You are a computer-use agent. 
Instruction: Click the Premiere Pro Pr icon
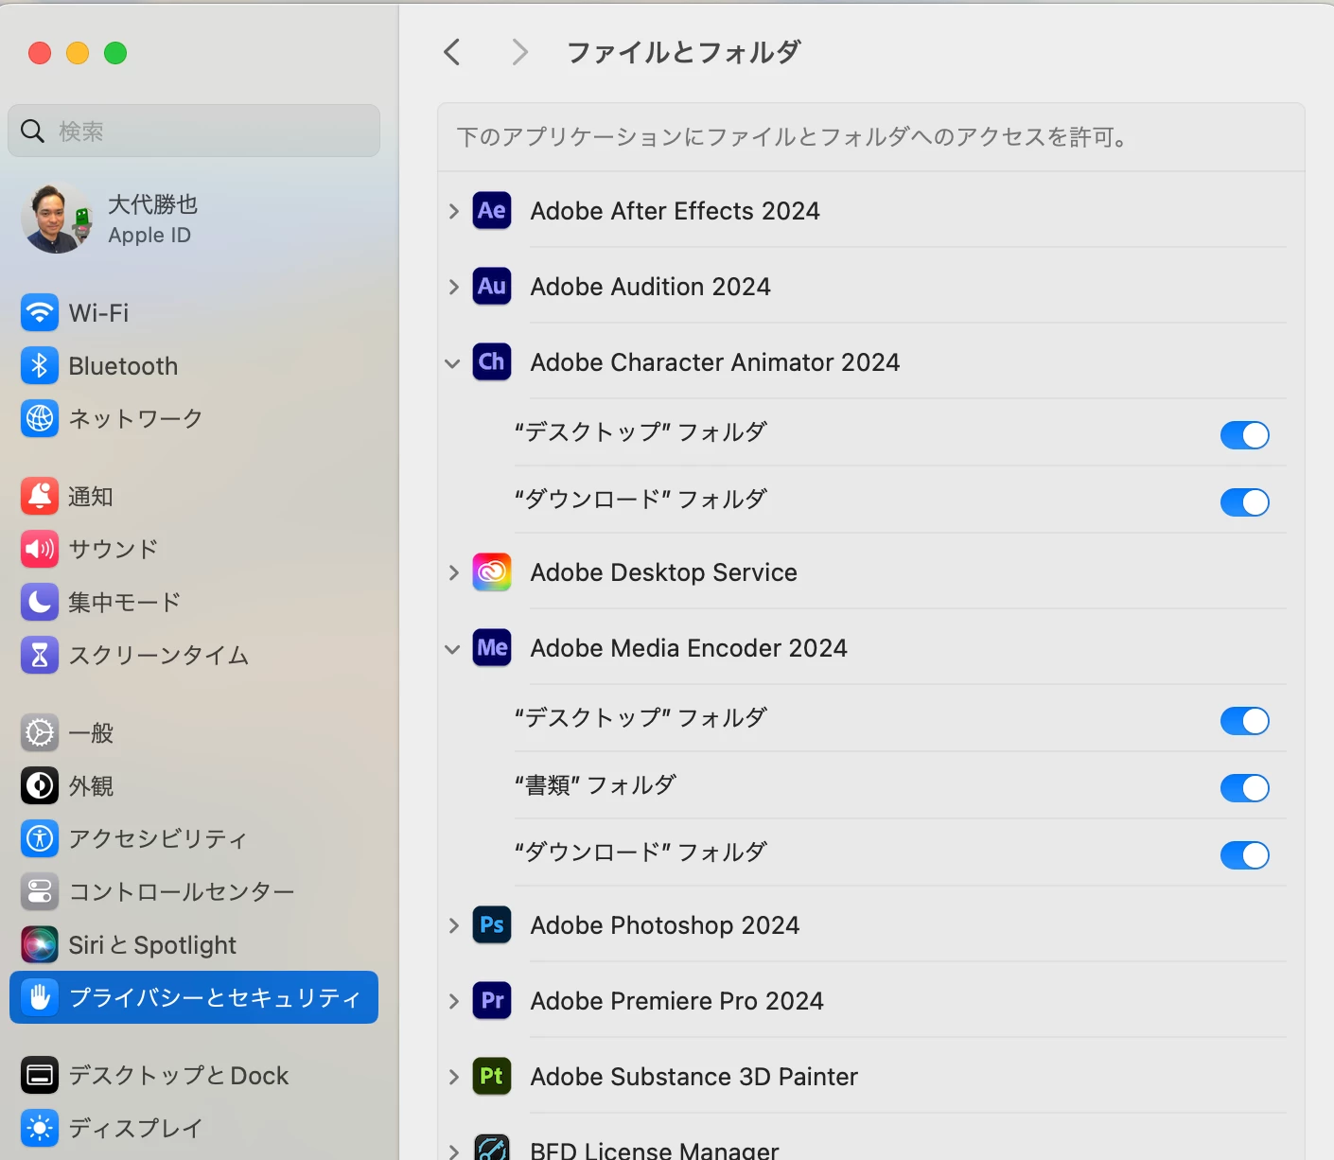click(x=492, y=1000)
